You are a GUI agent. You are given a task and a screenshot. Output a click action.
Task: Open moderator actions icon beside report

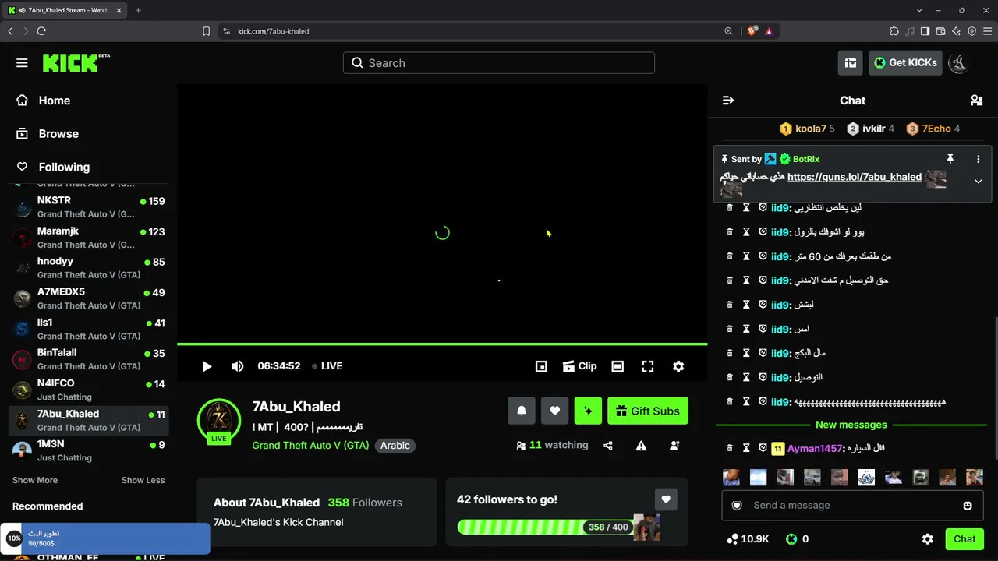[674, 446]
